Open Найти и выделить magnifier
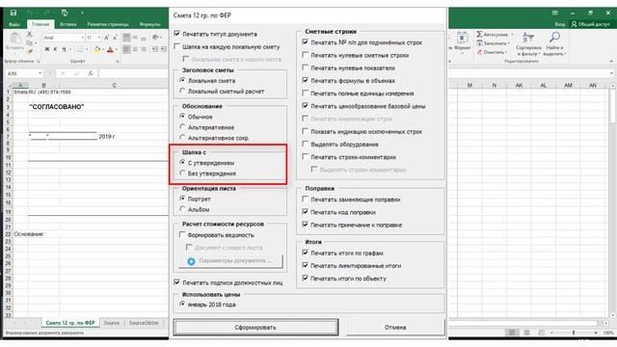Image resolution: width=617 pixels, height=347 pixels. [x=554, y=43]
